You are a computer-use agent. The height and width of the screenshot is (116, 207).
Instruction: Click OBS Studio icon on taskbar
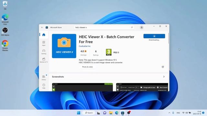coord(129,113)
